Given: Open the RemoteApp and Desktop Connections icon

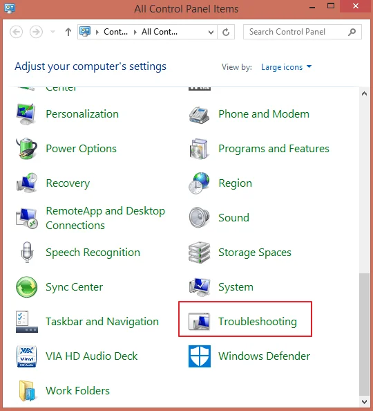Looking at the screenshot, I should 27,218.
